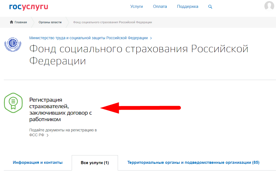Open Регистрация страхователей service title
Image resolution: width=276 pixels, height=173 pixels.
coord(61,109)
